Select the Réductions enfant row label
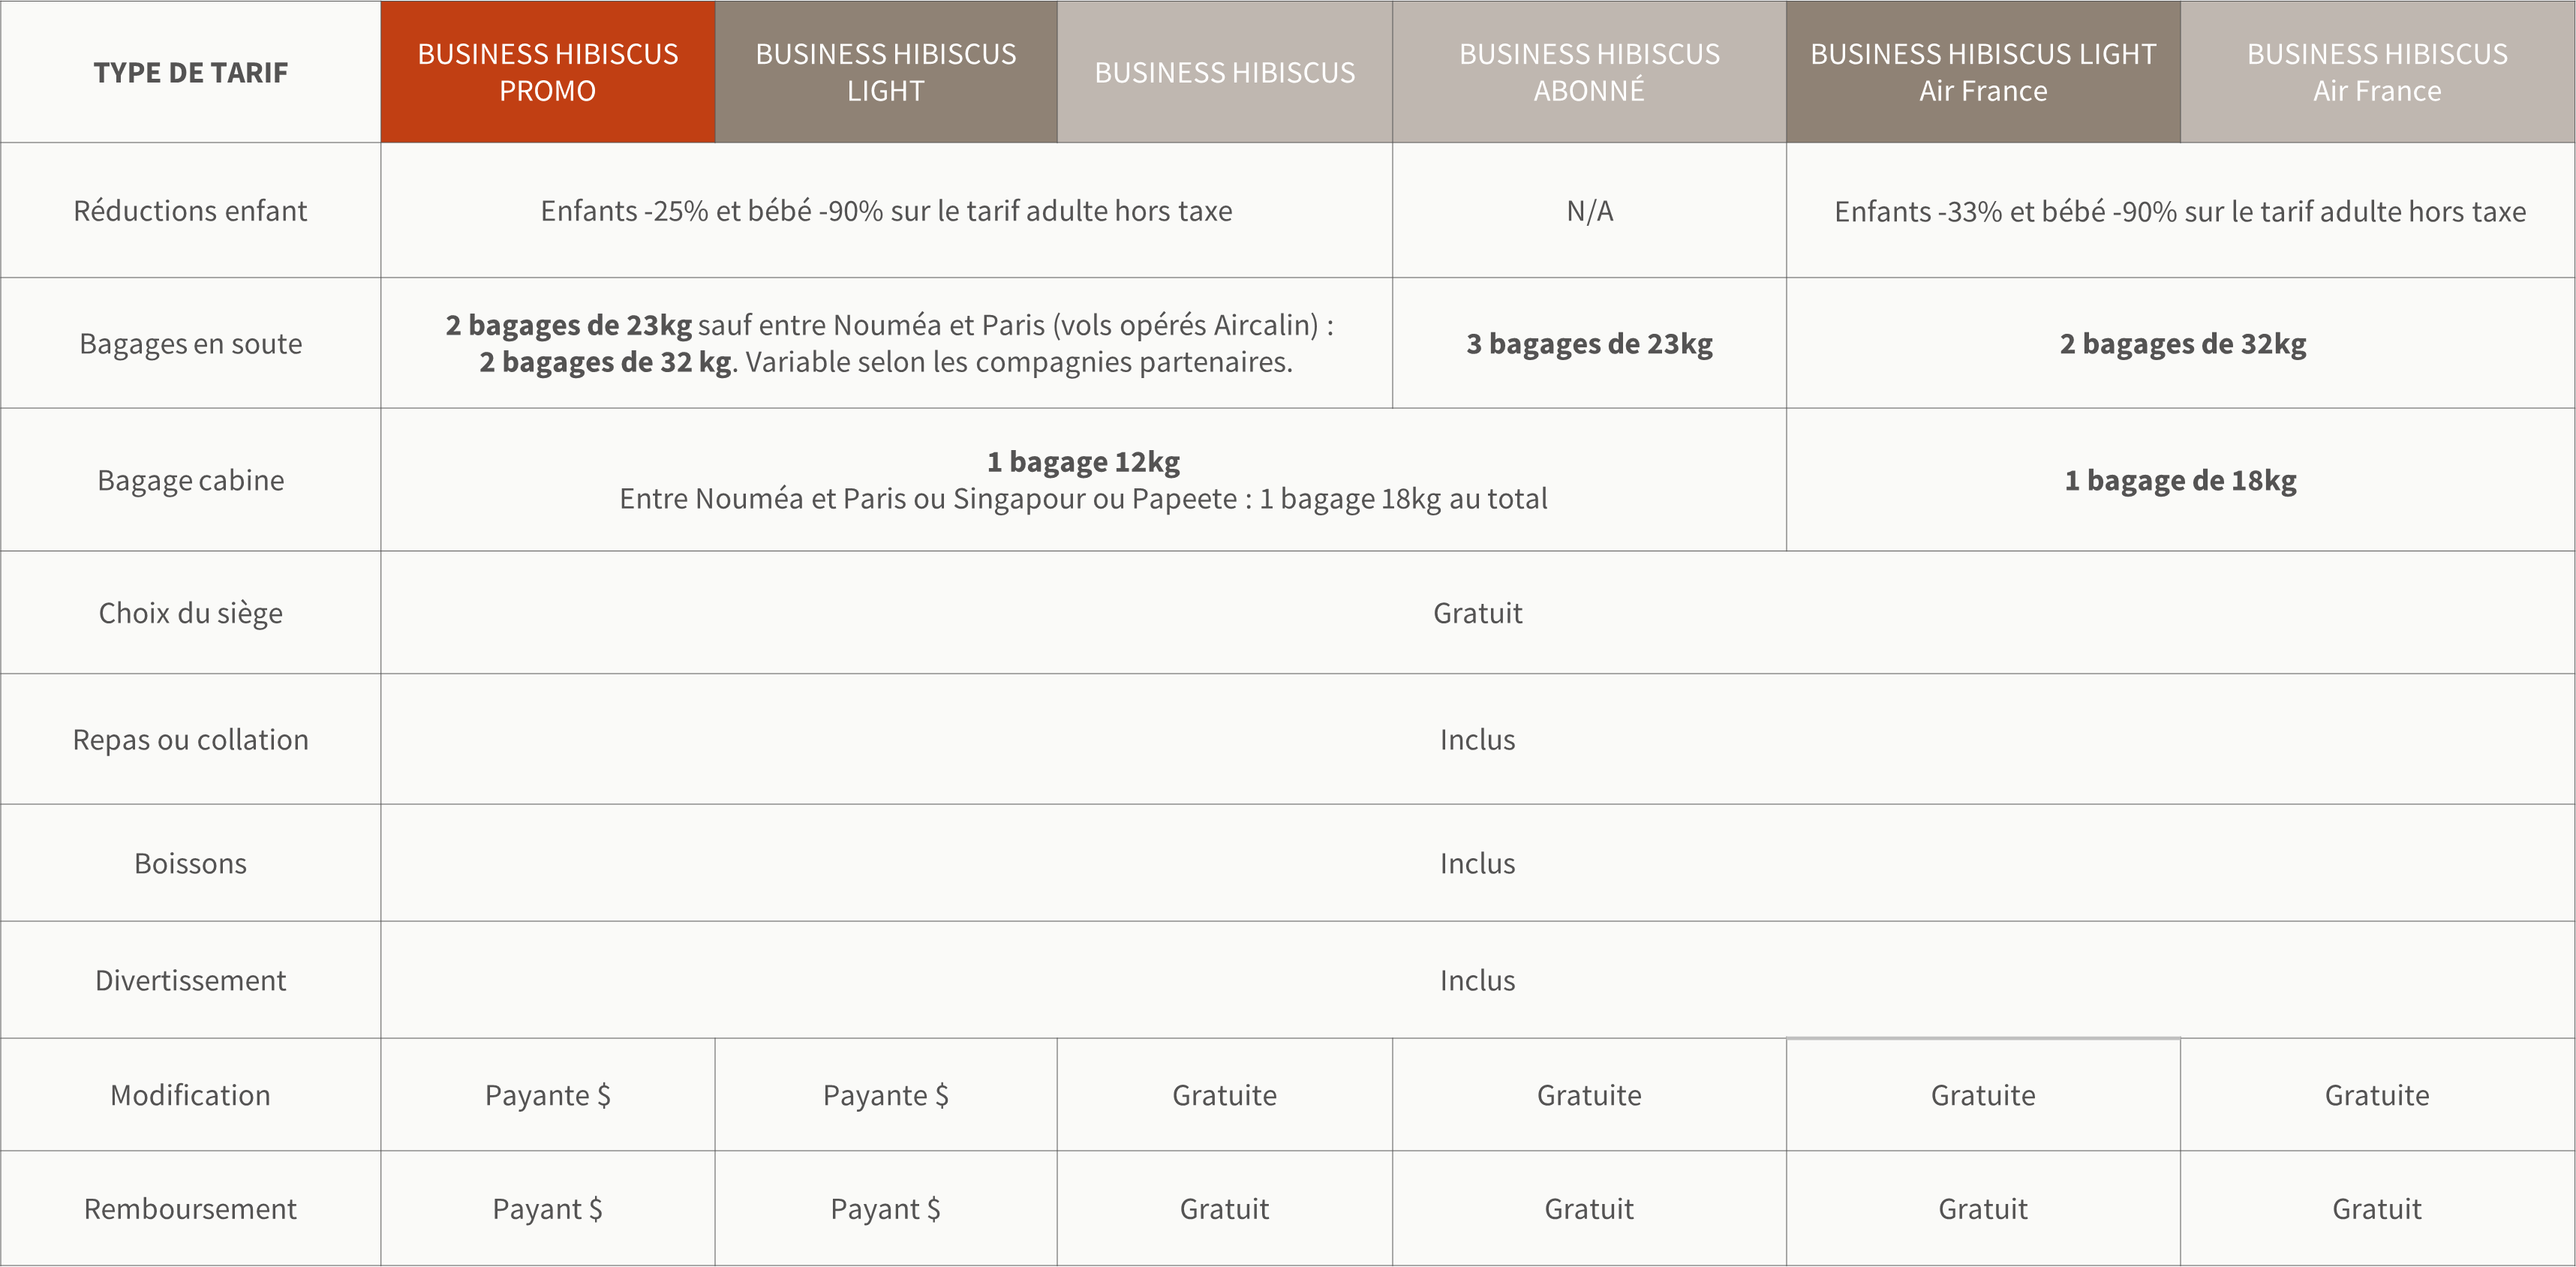The width and height of the screenshot is (2576, 1267). pyautogui.click(x=190, y=210)
